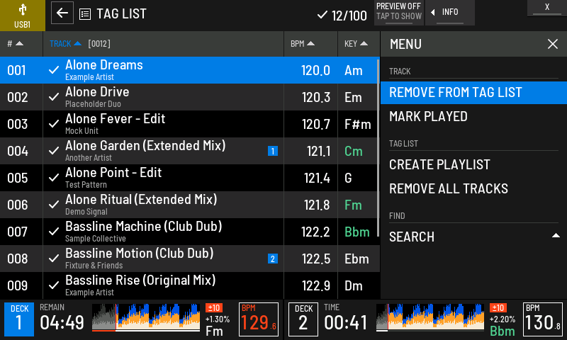The height and width of the screenshot is (340, 567).
Task: Toggle tag checkmark for Alone Point - Edit
Action: [x=54, y=178]
